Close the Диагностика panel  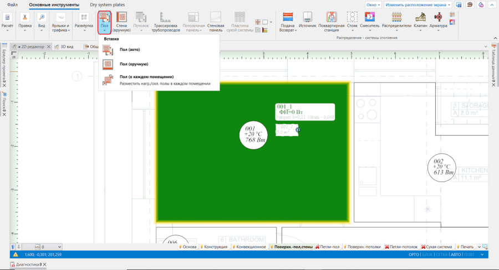(44, 264)
